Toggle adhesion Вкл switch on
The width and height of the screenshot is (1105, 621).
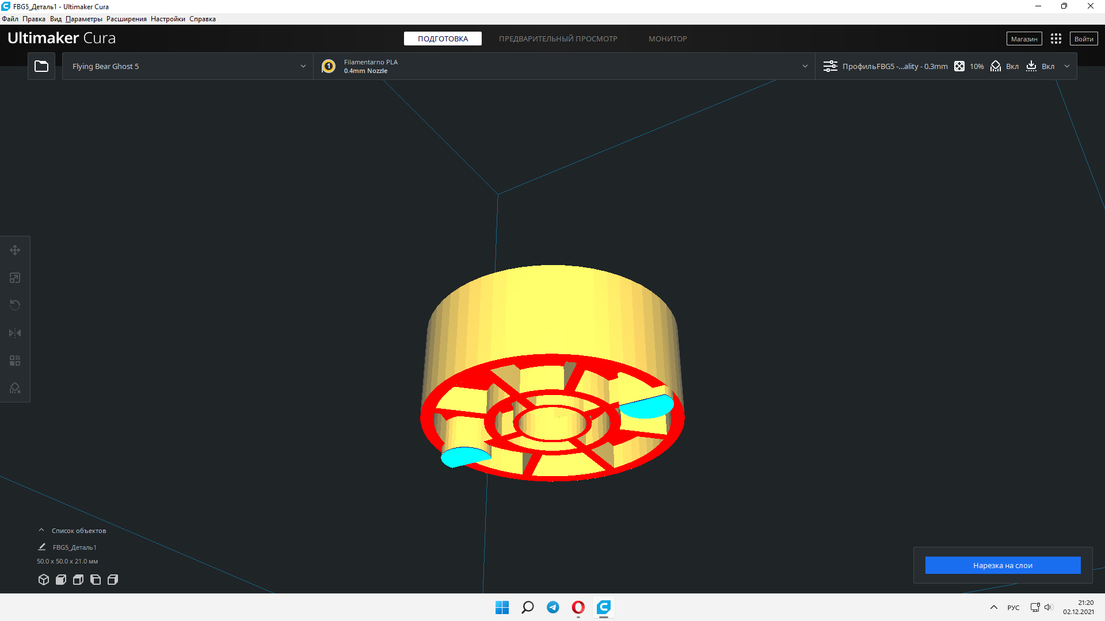1049,66
